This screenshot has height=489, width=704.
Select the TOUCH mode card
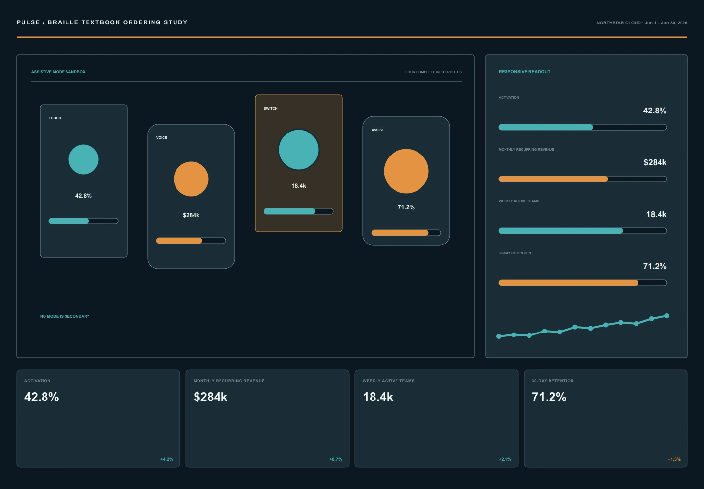pyautogui.click(x=84, y=181)
